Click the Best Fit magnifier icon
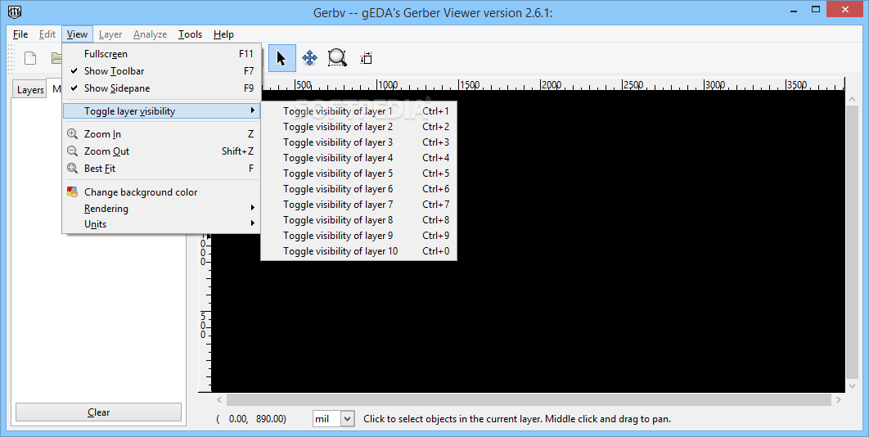869x437 pixels. [73, 169]
